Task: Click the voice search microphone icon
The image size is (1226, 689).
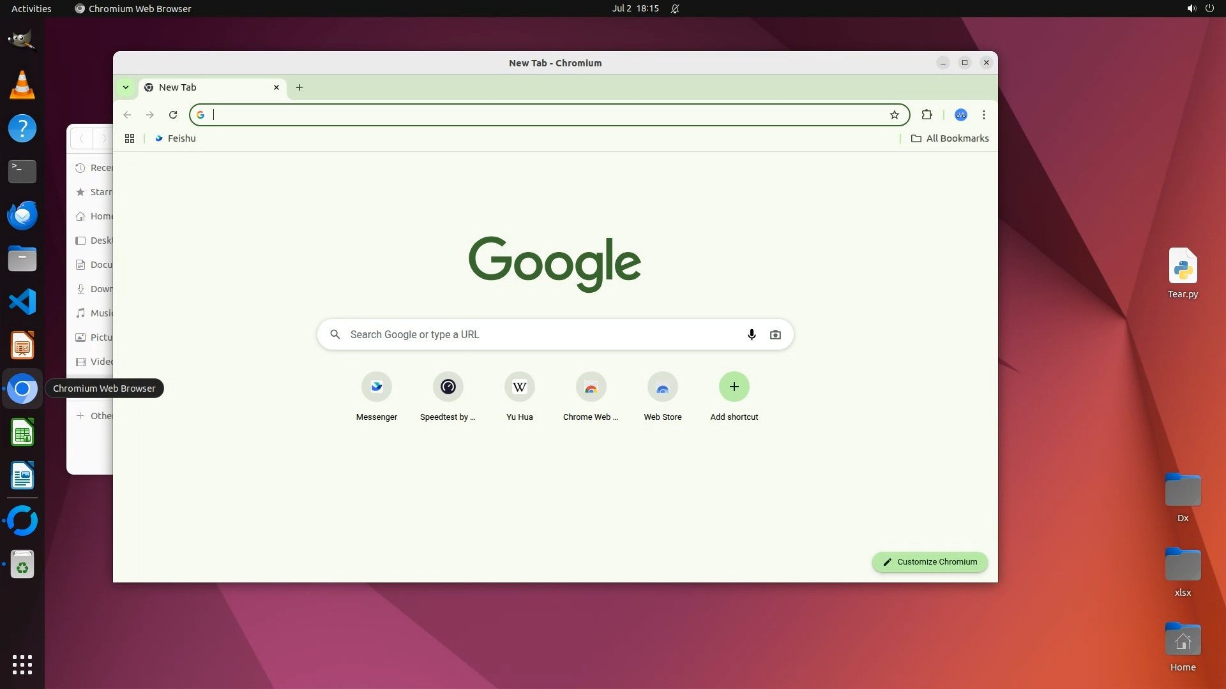Action: coord(752,334)
